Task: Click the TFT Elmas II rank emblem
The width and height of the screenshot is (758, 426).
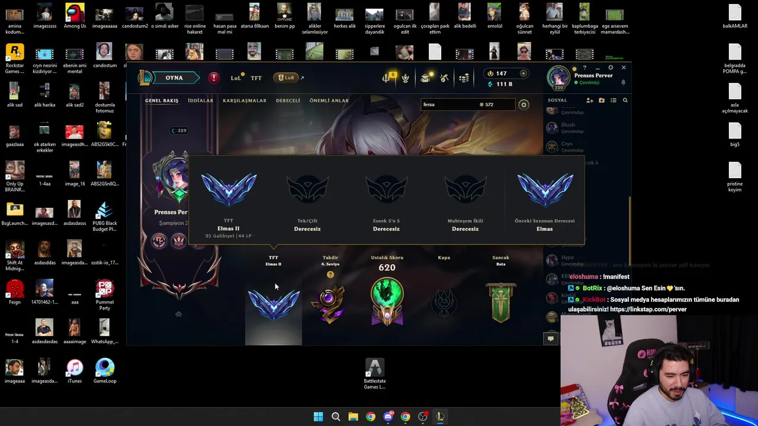Action: pyautogui.click(x=274, y=304)
